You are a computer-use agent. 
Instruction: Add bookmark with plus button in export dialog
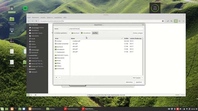tap(56, 77)
